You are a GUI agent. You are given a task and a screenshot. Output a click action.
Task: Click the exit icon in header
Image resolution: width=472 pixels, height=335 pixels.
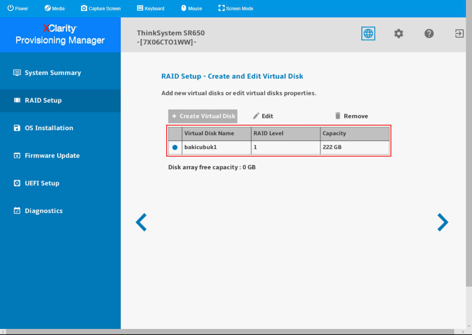[459, 34]
